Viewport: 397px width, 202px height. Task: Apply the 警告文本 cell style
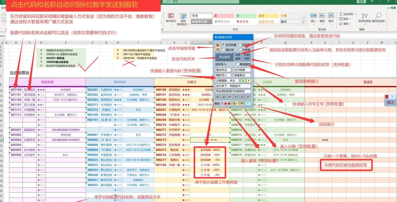coord(246,22)
